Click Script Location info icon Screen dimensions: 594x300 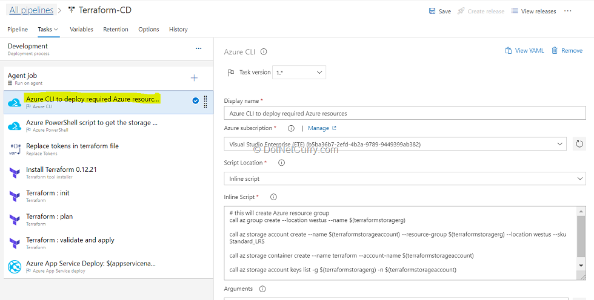(x=281, y=163)
